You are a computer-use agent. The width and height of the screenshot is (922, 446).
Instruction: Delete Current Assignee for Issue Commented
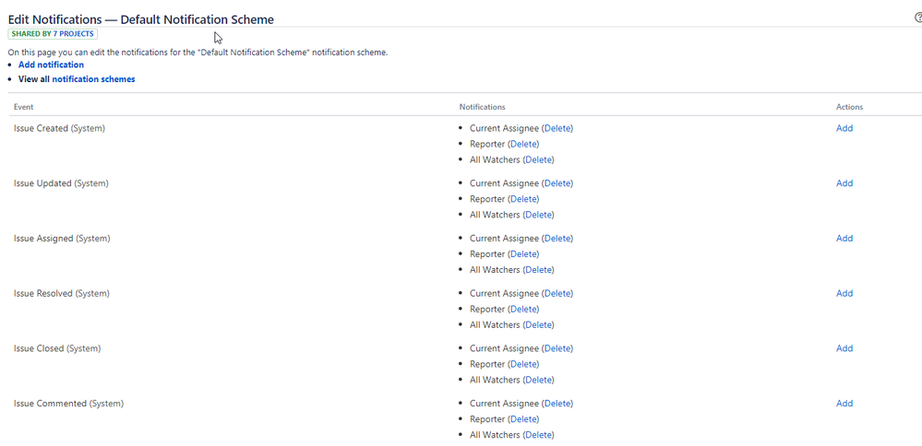coord(557,404)
